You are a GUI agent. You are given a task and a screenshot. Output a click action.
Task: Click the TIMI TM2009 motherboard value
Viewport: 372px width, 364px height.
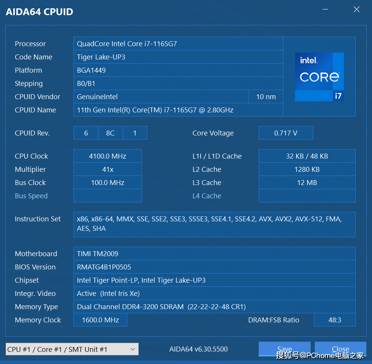(x=214, y=254)
